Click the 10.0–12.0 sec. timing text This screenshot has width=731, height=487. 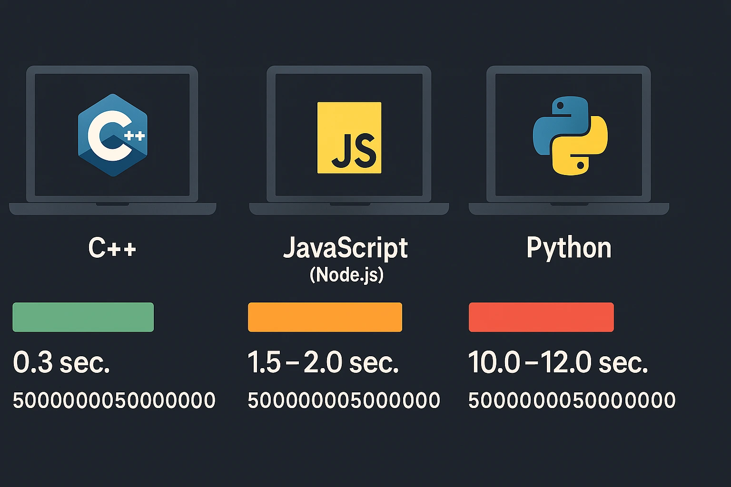(558, 362)
